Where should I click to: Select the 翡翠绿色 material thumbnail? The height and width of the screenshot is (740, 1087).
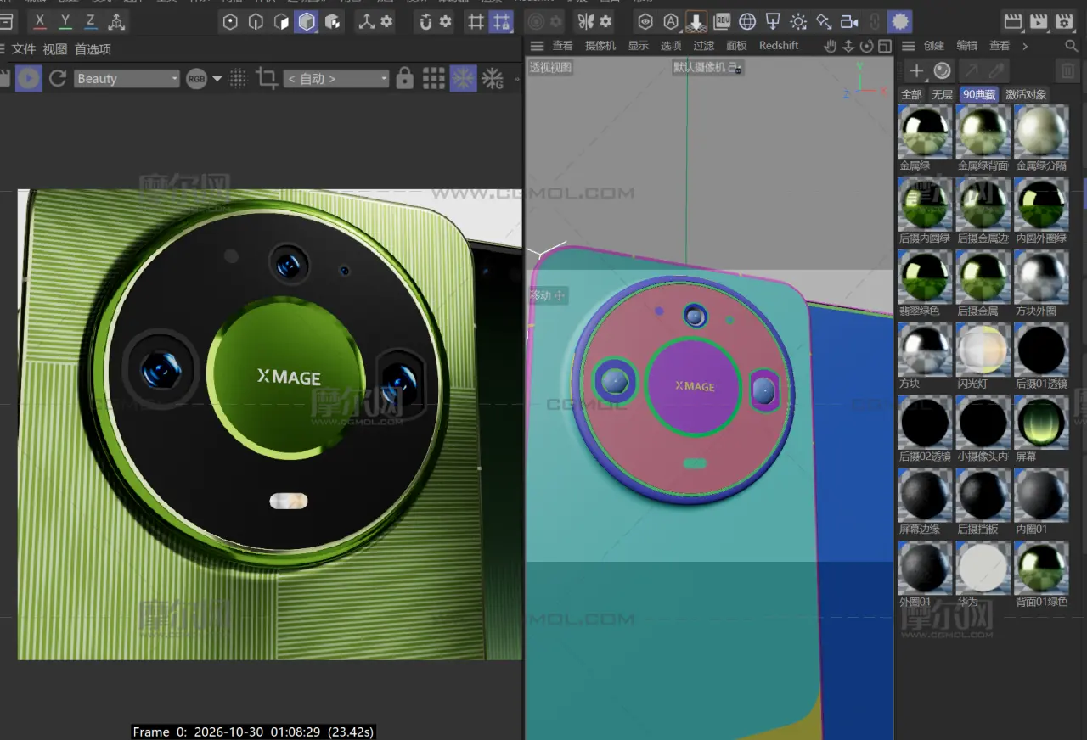pyautogui.click(x=924, y=277)
